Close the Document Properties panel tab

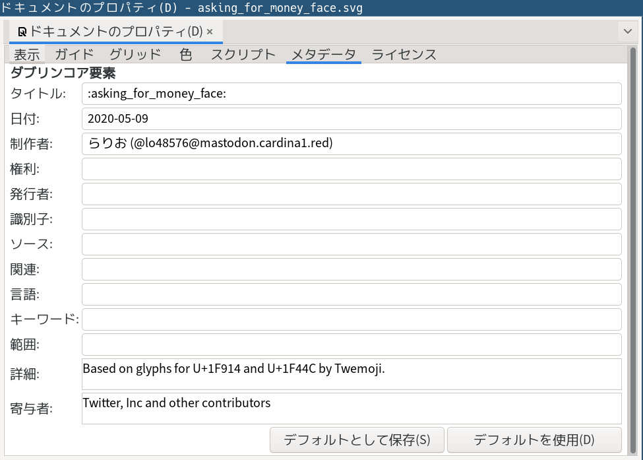[210, 30]
